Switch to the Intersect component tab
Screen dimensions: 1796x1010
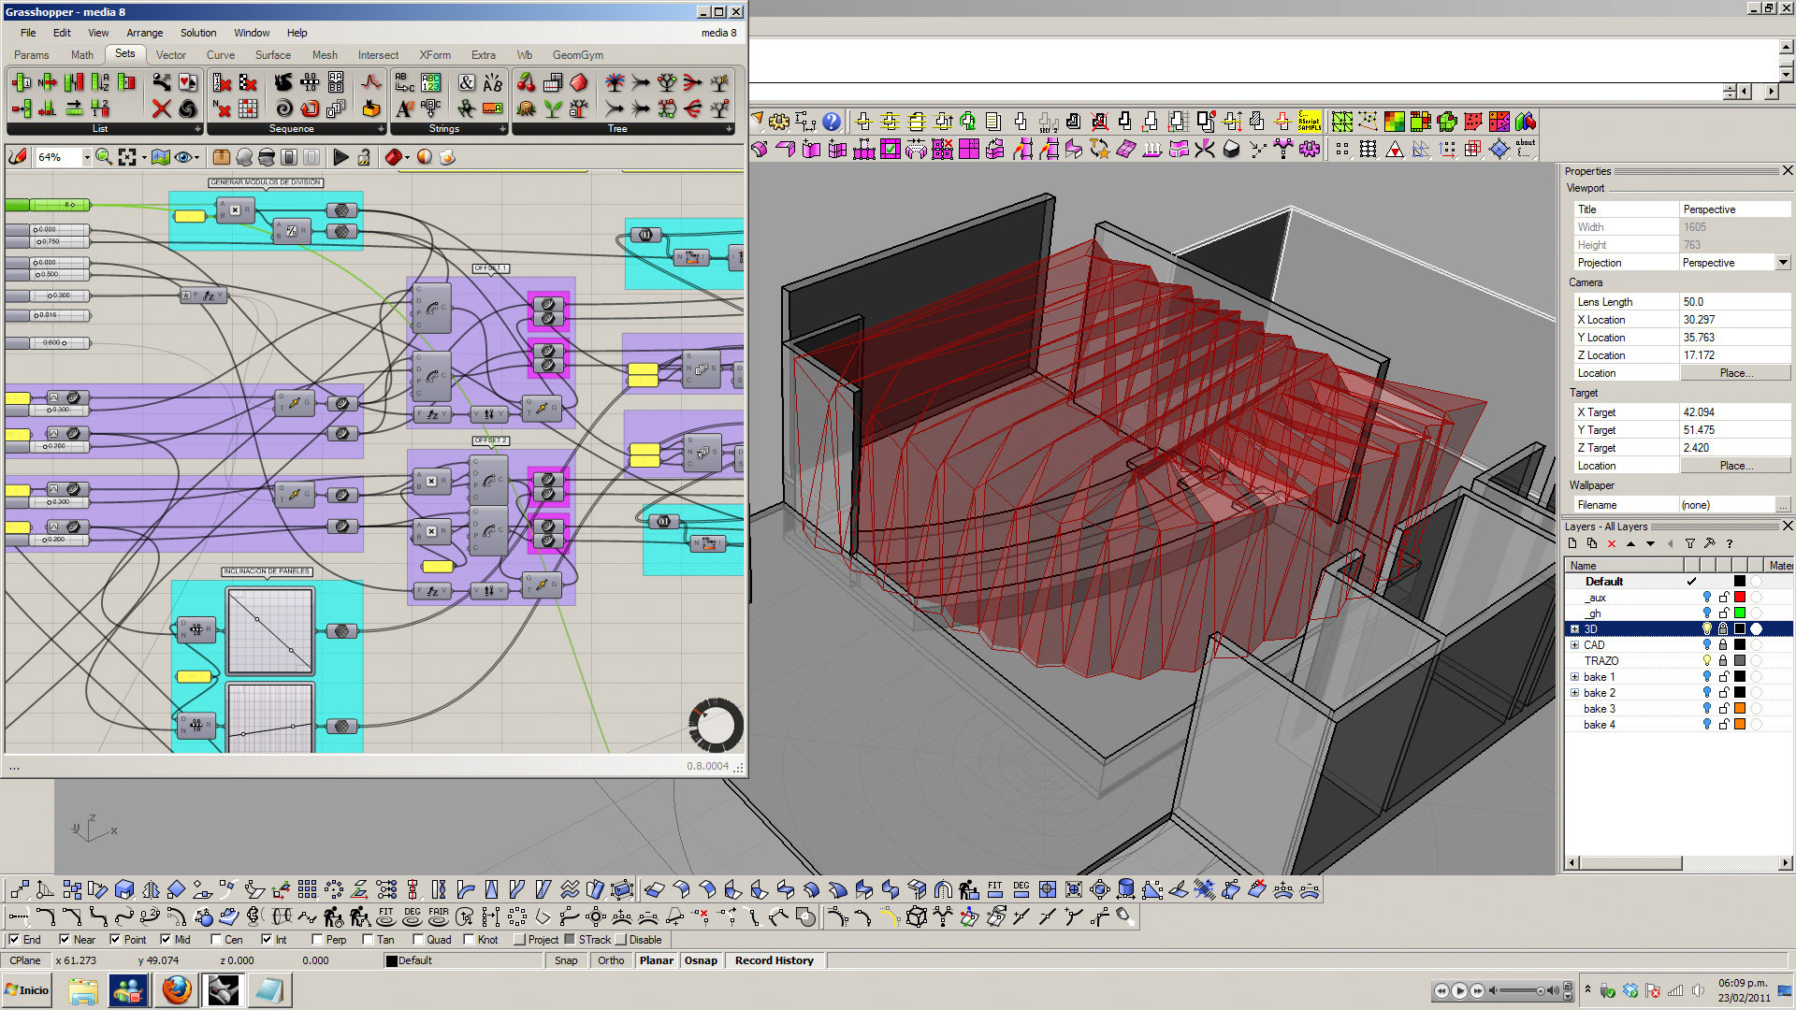click(378, 55)
